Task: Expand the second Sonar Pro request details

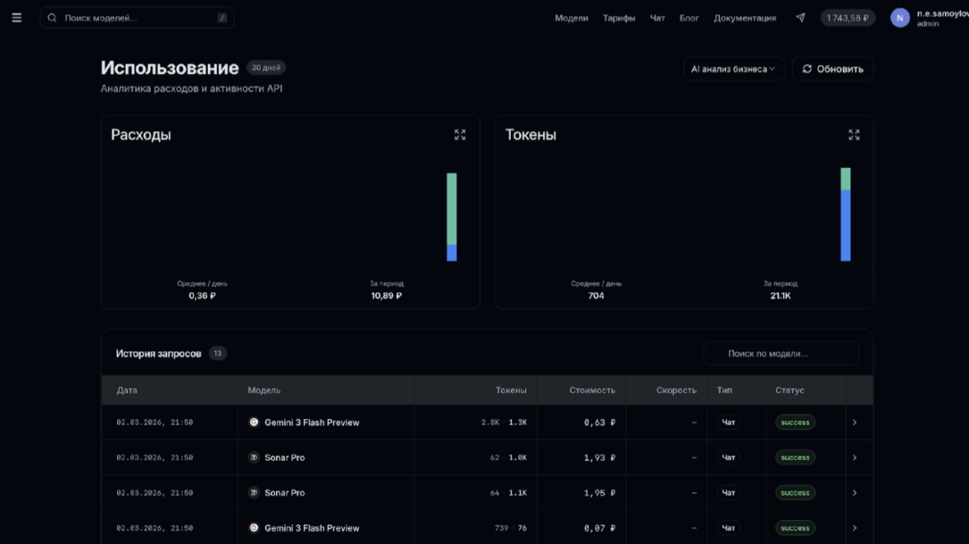Action: pyautogui.click(x=854, y=493)
